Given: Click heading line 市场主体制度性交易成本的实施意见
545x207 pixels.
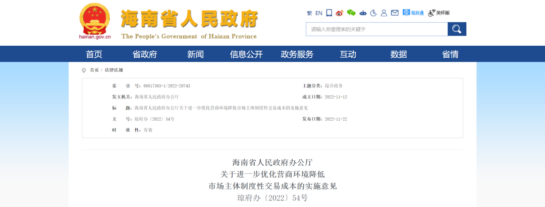Looking at the screenshot, I should [272, 186].
